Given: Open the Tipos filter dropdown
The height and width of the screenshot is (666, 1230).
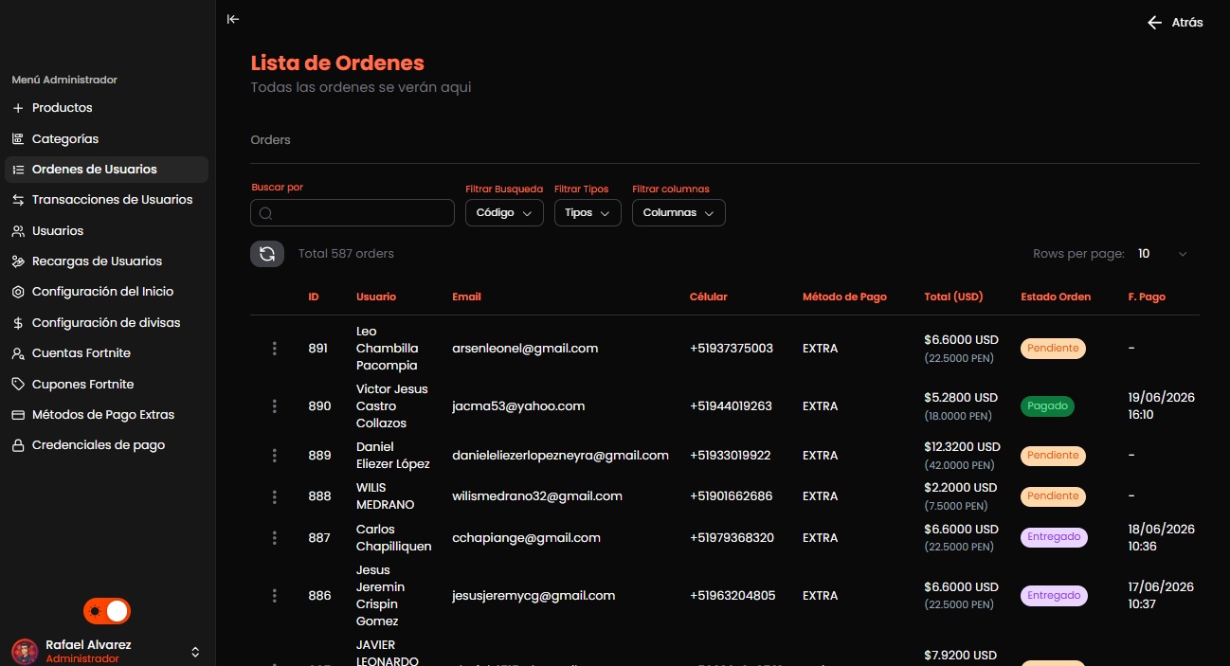Looking at the screenshot, I should (x=588, y=213).
